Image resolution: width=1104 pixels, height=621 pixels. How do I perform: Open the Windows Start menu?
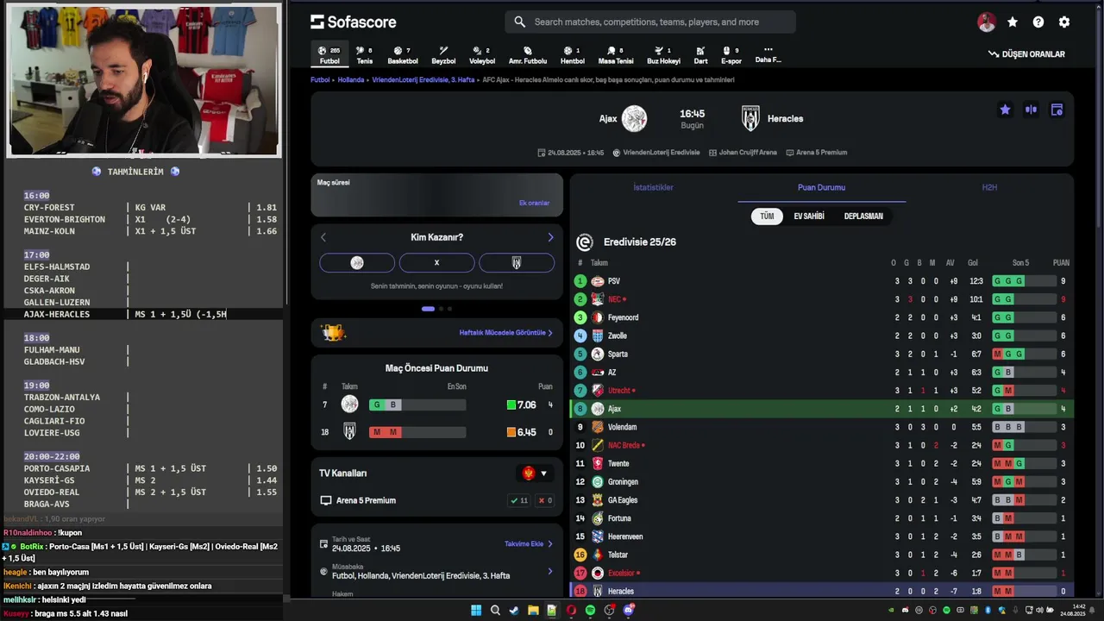pyautogui.click(x=476, y=611)
